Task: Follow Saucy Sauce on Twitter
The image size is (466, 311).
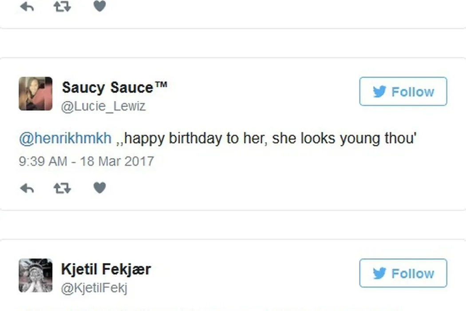Action: coord(403,92)
